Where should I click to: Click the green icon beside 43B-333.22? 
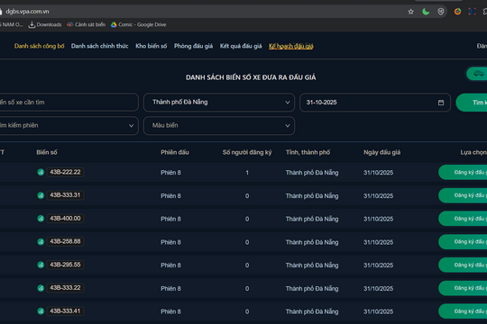pos(41,288)
